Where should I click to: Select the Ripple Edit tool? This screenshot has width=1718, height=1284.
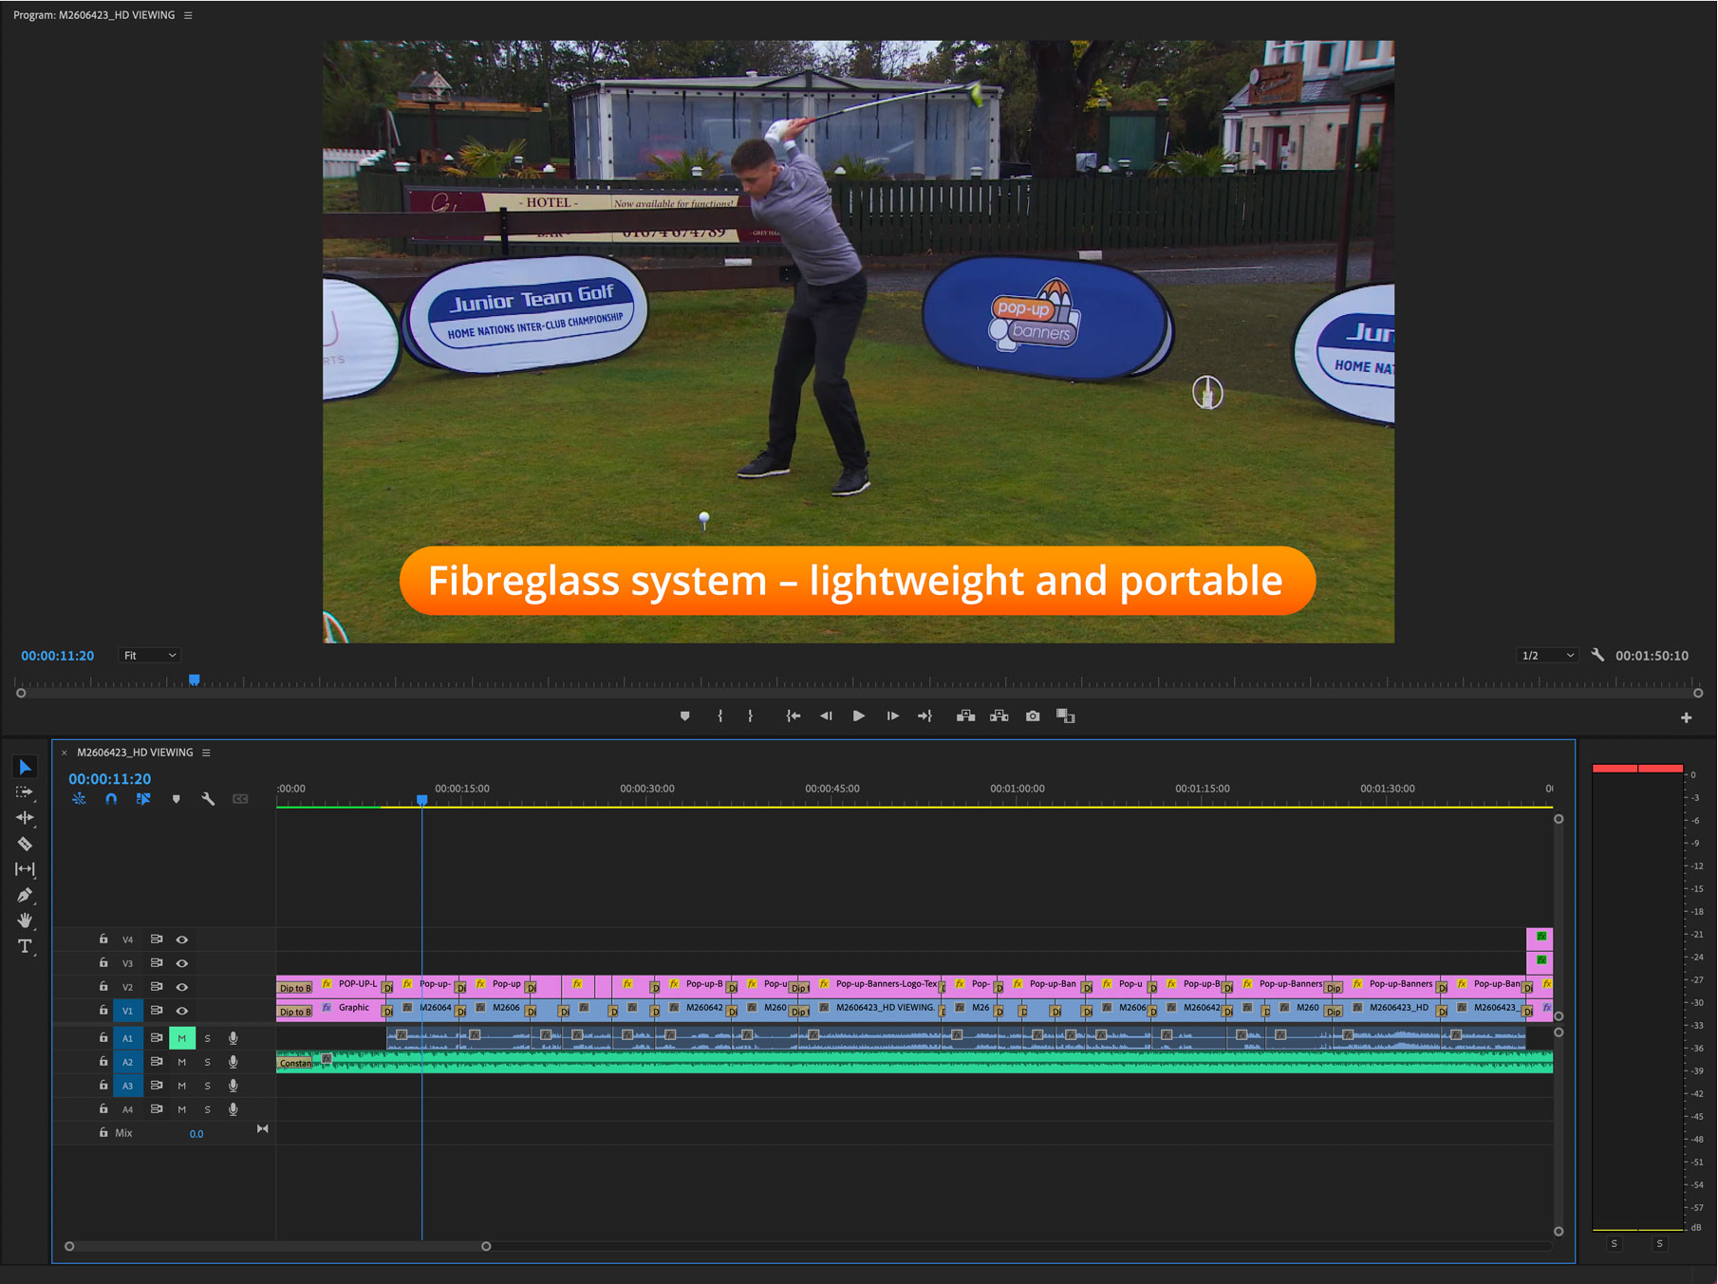tap(25, 818)
